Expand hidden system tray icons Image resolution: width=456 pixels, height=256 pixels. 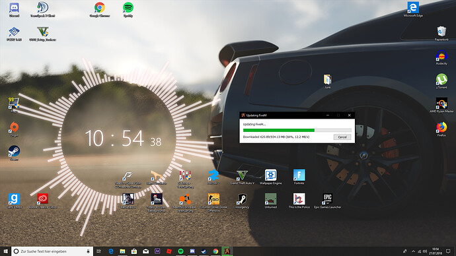413,251
